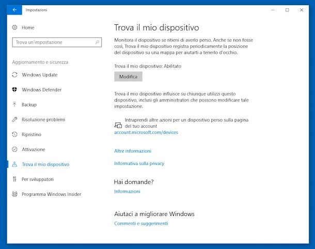Image resolution: width=315 pixels, height=249 pixels.
Task: Open the Attivazione page
Action: (x=34, y=150)
